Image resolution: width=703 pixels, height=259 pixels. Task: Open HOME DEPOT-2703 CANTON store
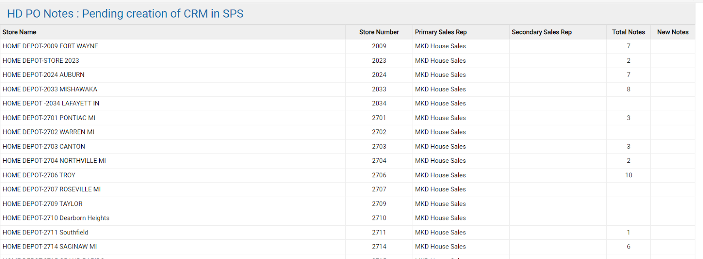(44, 146)
